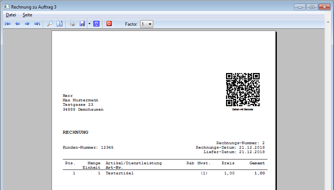
Task: Open the Seite menu
Action: 27,15
